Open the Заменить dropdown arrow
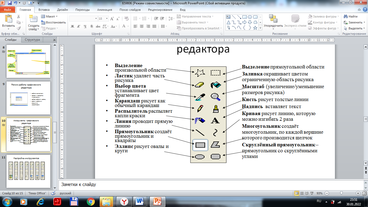 click(x=364, y=22)
